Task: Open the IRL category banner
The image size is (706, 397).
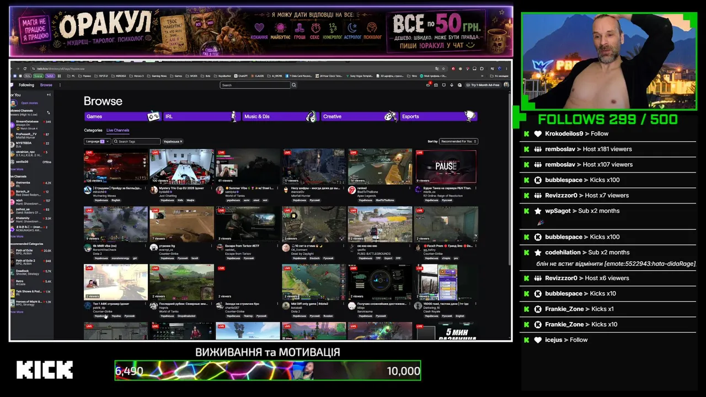Action: (x=201, y=116)
